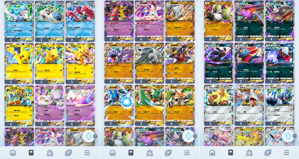
Task: Select the Cards tab in the rightmost screen's navbar
Action: (x=230, y=153)
